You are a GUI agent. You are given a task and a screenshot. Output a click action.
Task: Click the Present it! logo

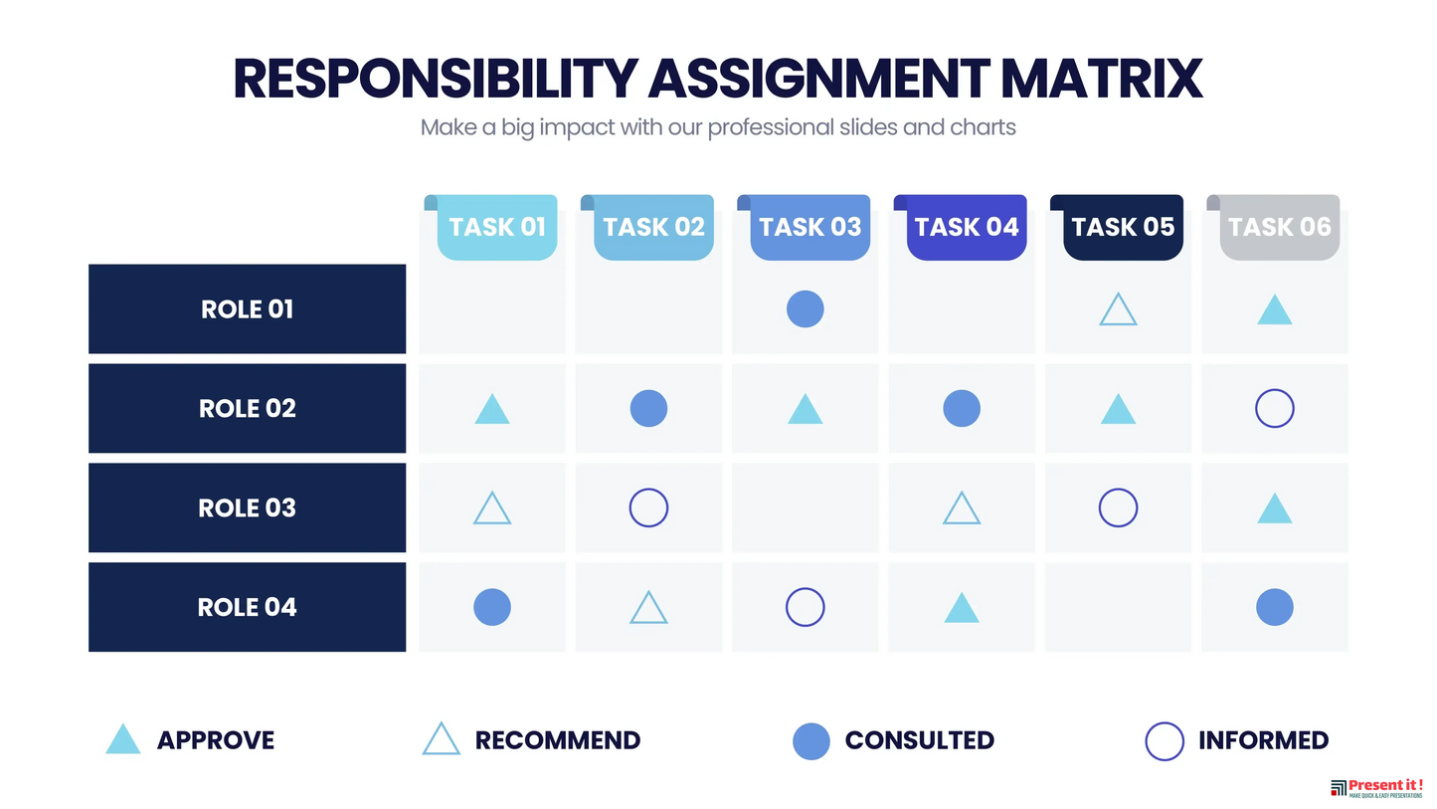(1376, 788)
